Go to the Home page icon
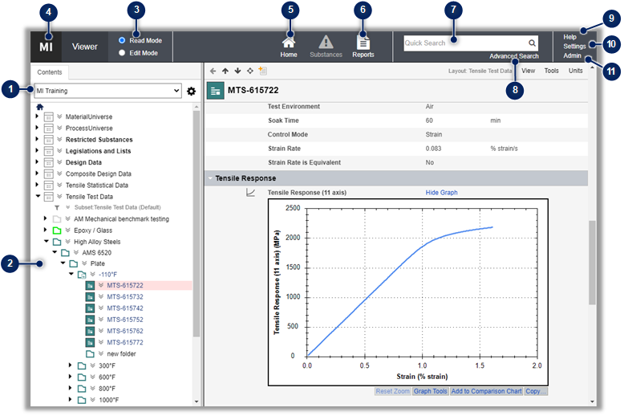624x416 pixels. pyautogui.click(x=289, y=43)
